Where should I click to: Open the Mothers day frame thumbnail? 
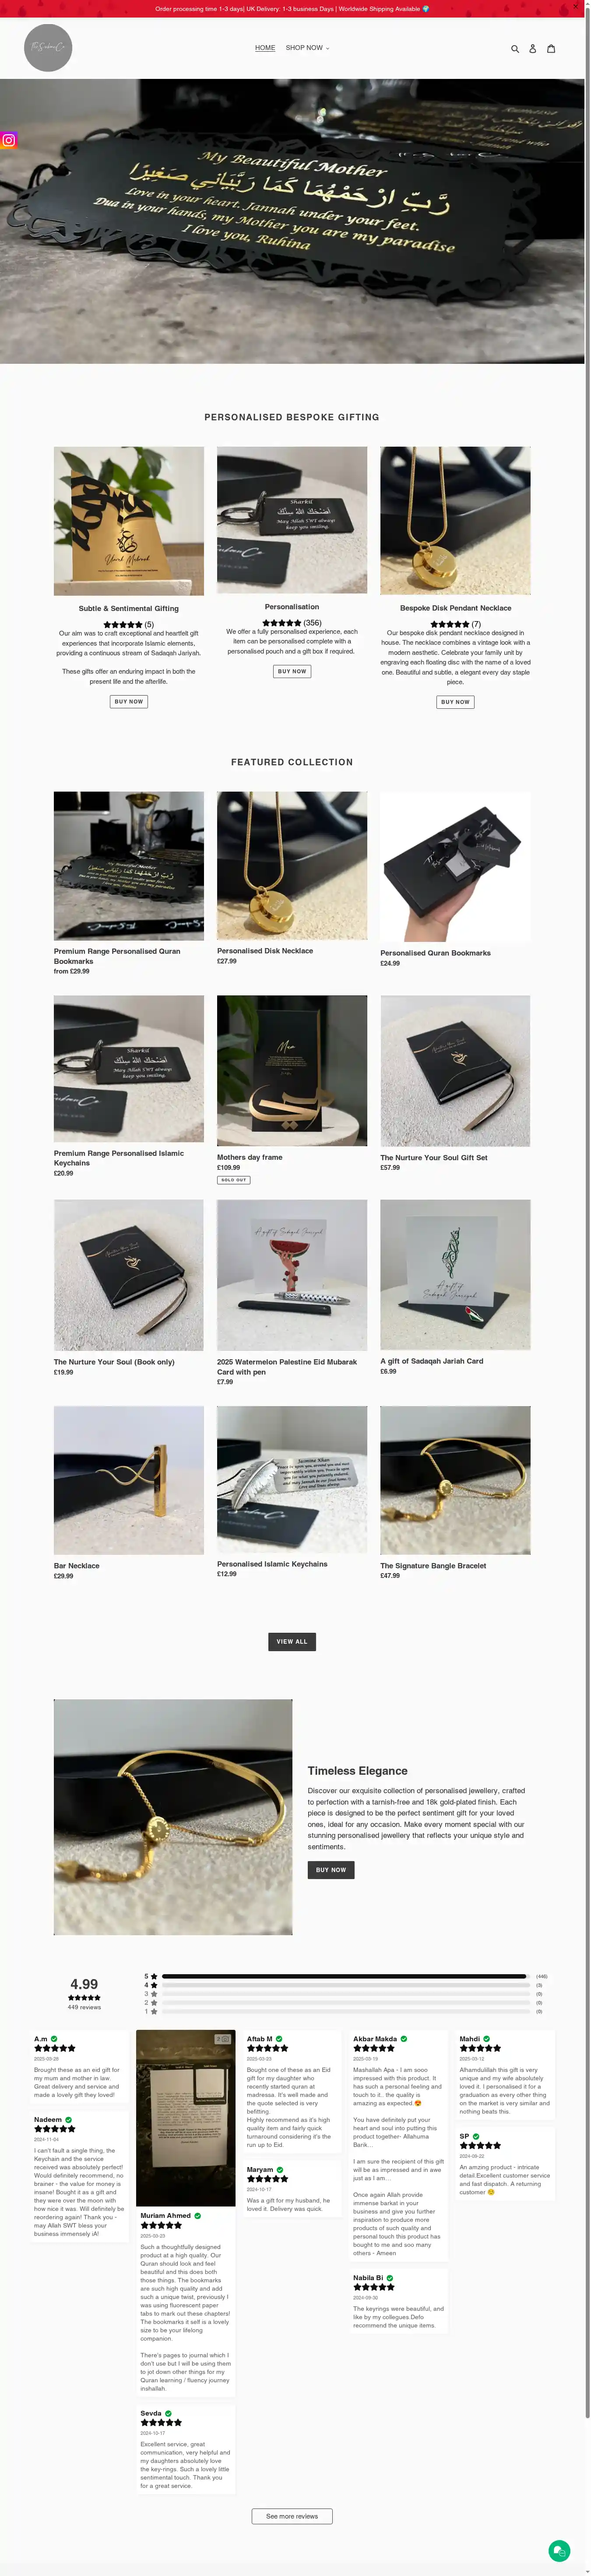click(x=292, y=1070)
